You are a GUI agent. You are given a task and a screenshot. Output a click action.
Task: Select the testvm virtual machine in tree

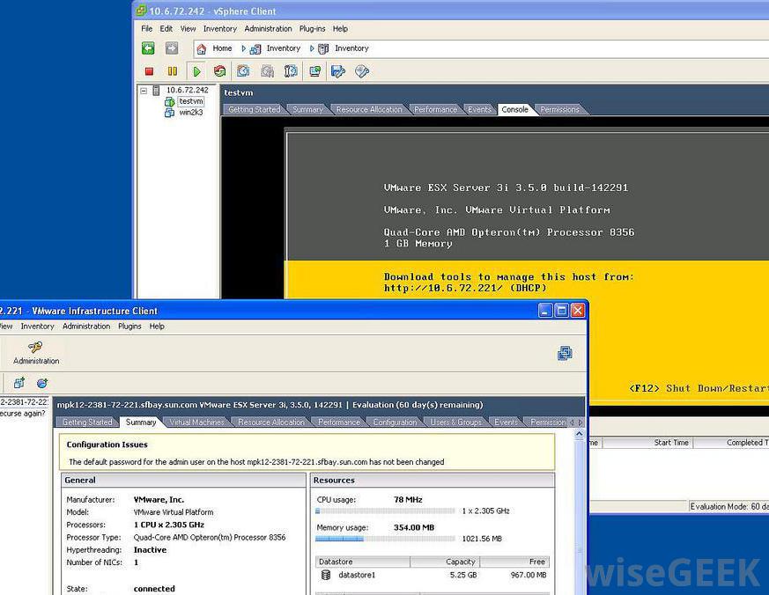tap(190, 101)
